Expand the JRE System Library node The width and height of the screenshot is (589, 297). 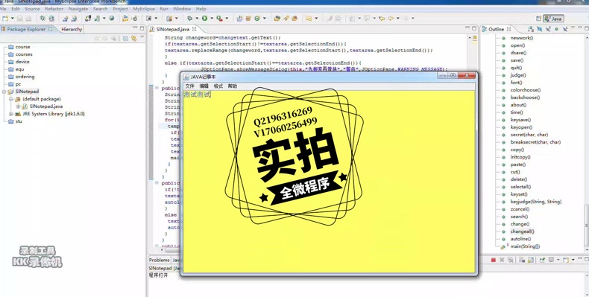(11, 114)
